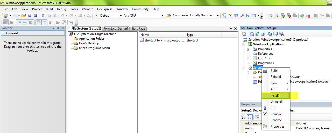Click the Save All icon
This screenshot has width=332, height=133.
[x=35, y=16]
